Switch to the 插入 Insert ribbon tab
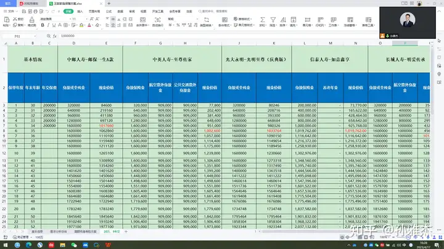 (80, 11)
